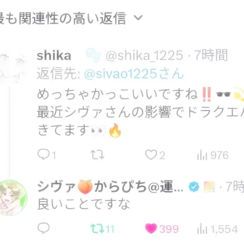Open シヴァ's circular profile avatar

click(13, 198)
